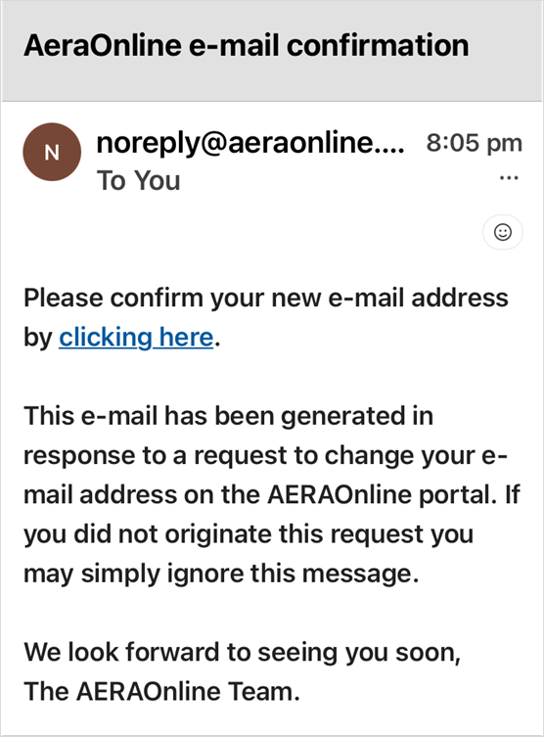The image size is (544, 737).
Task: Open the three-dot more options menu
Action: click(509, 178)
